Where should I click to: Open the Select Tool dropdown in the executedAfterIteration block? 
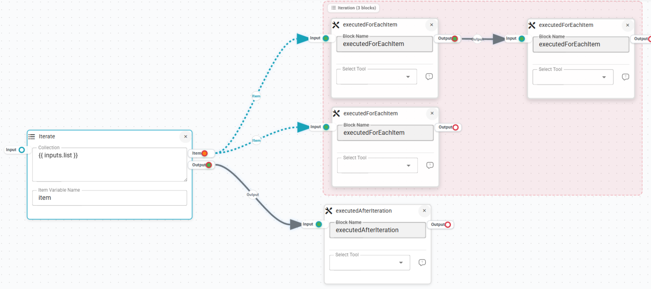(370, 263)
